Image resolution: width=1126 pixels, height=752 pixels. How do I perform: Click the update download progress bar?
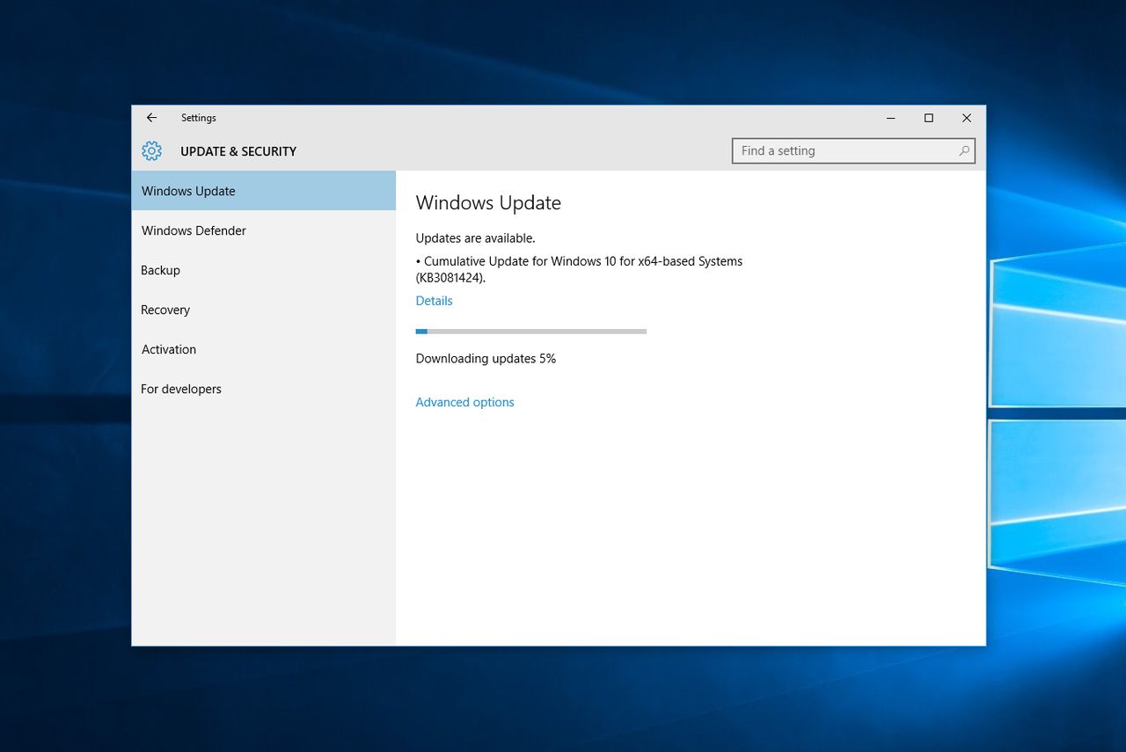point(531,332)
